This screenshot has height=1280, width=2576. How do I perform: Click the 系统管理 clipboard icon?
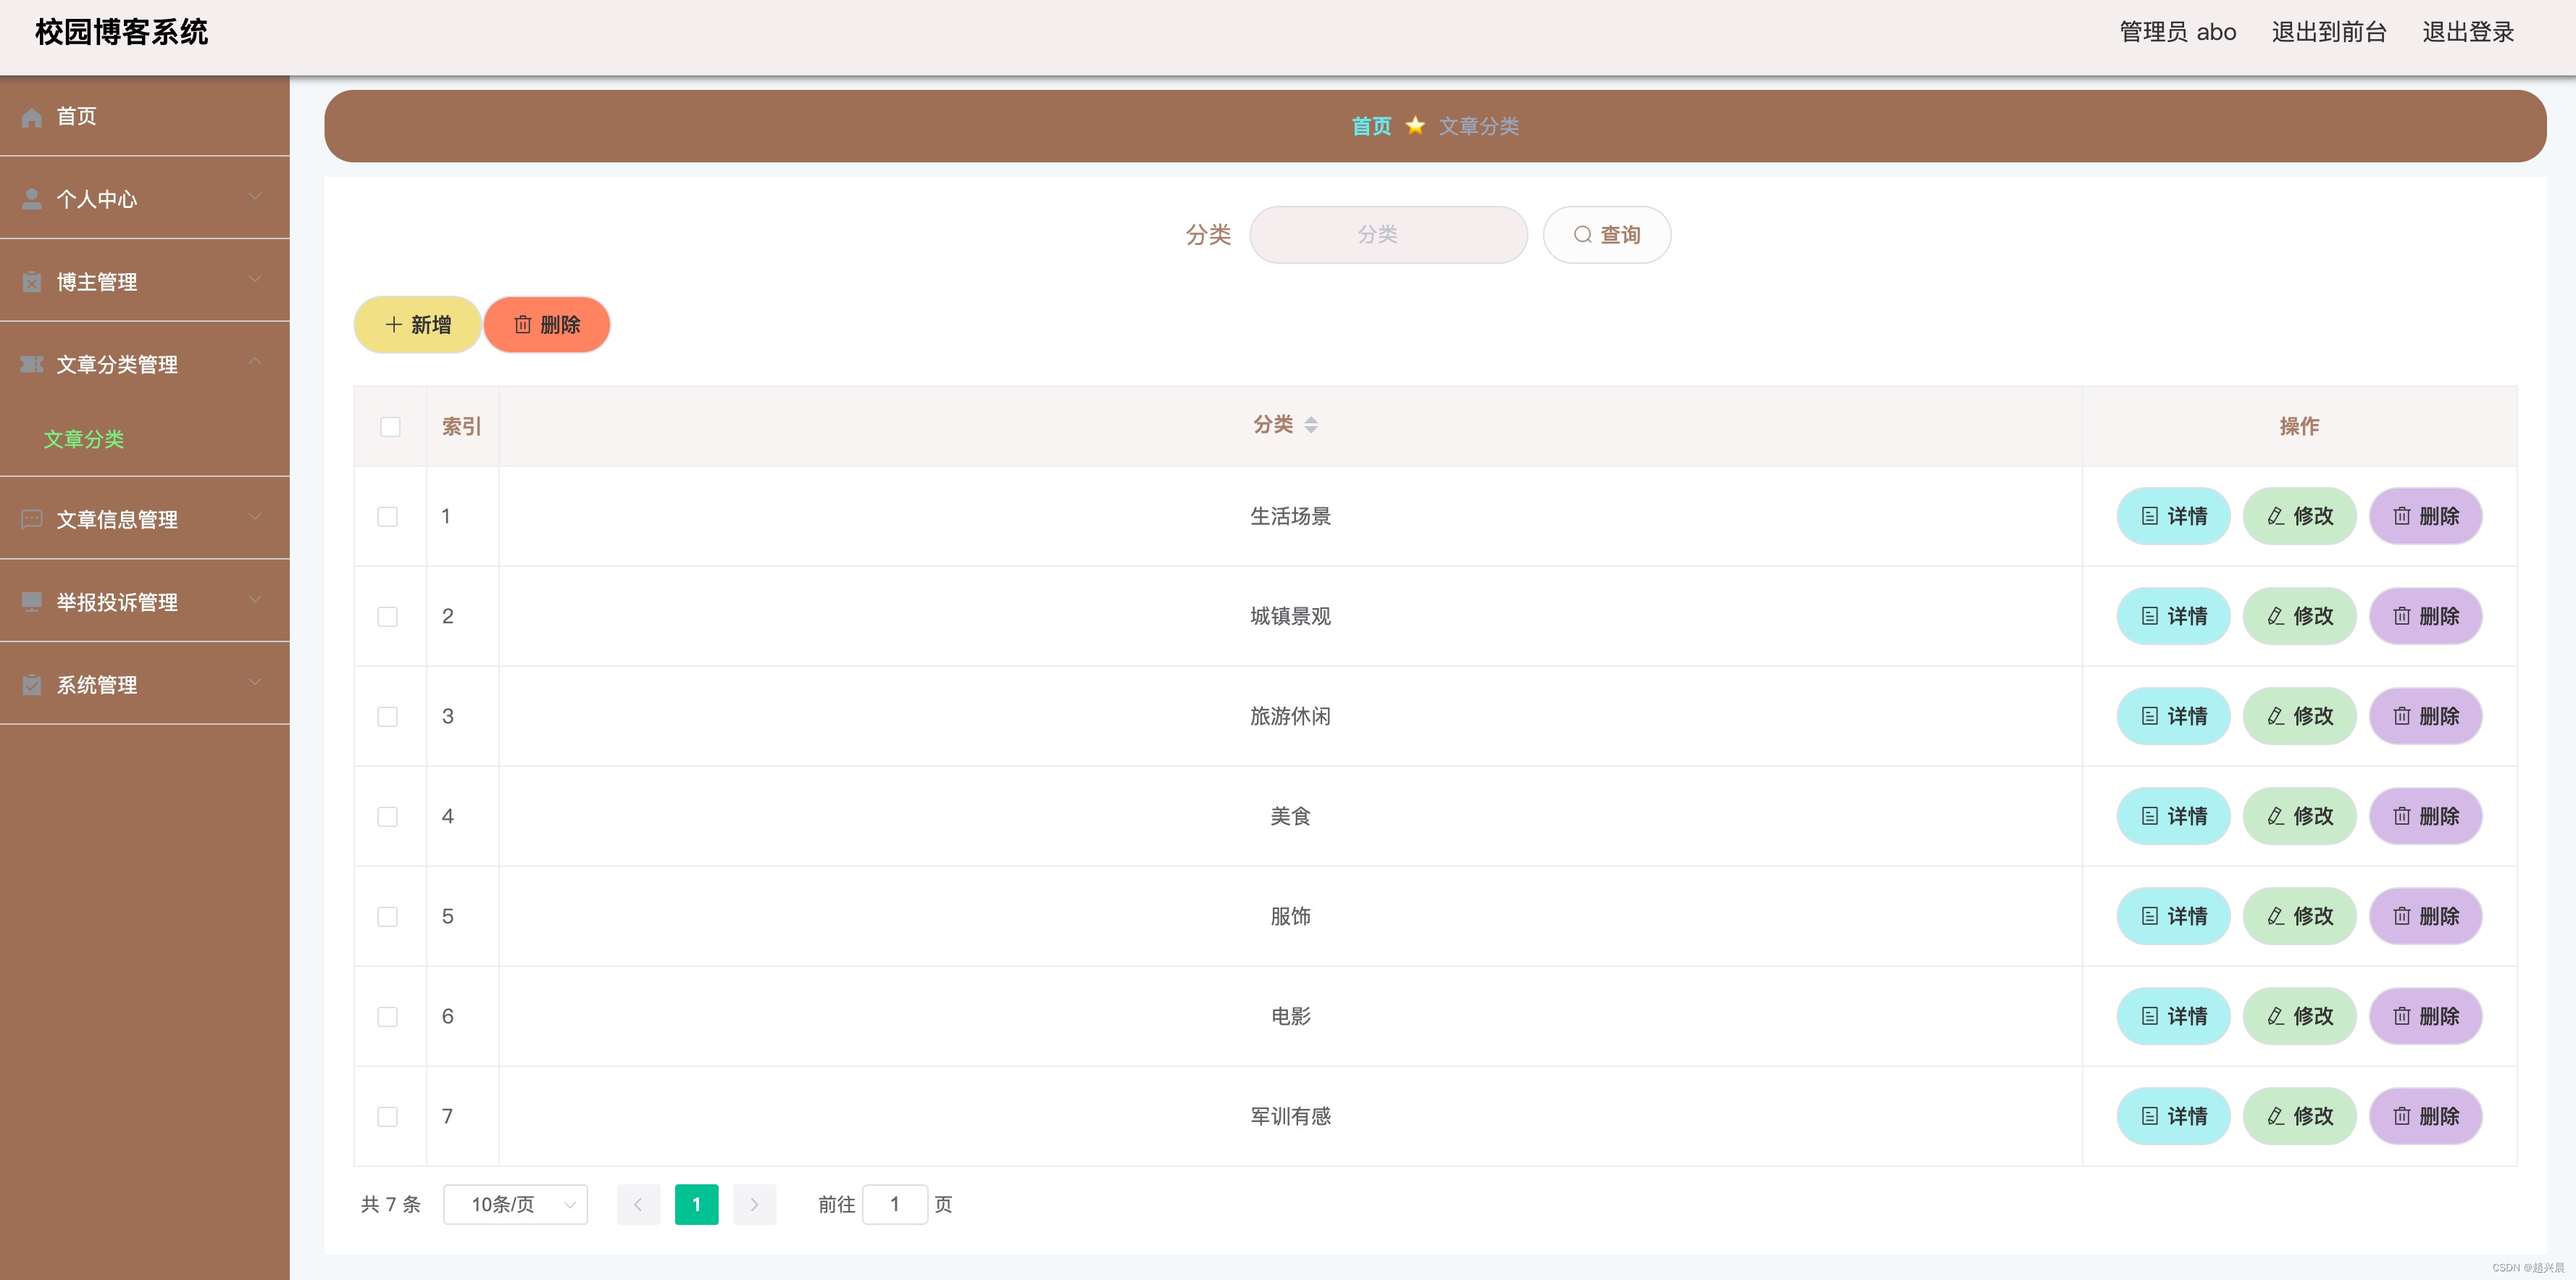point(32,684)
